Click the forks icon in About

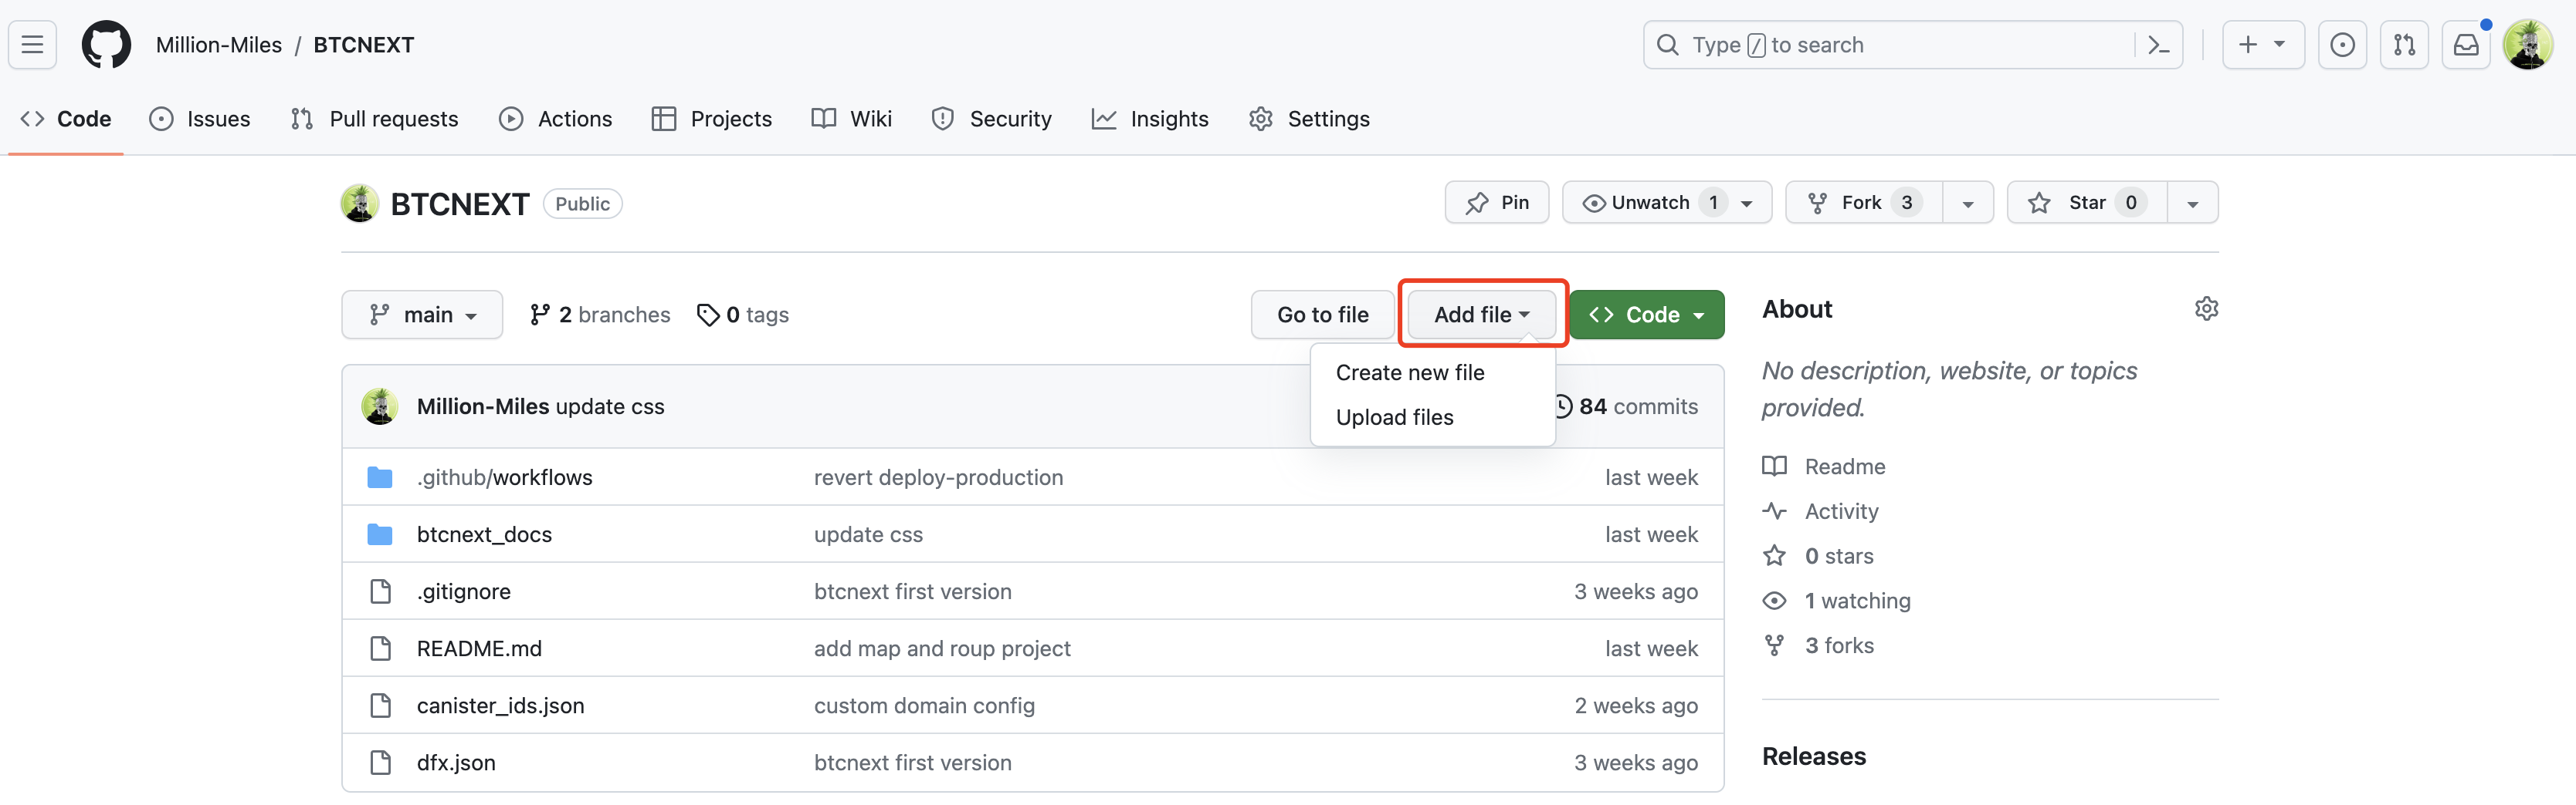tap(1774, 645)
